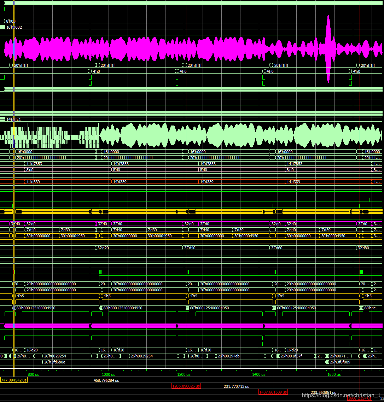
Task: Click the truncated bus value 60'h4e...
Action: coord(372,308)
